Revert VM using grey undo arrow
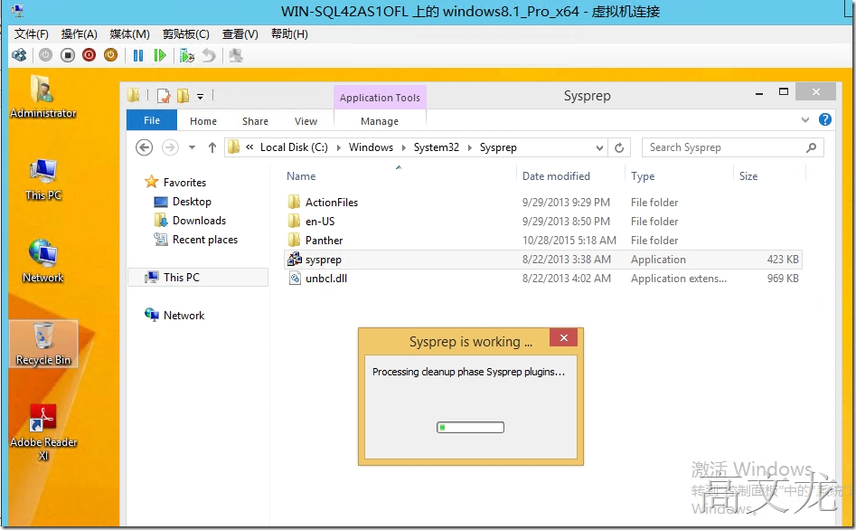Image resolution: width=856 pixels, height=530 pixels. pos(209,55)
